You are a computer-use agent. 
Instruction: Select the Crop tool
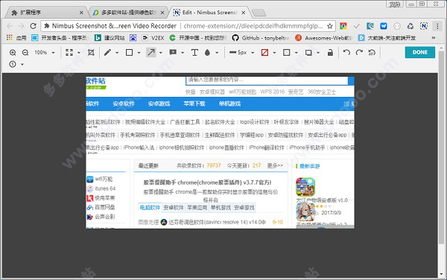click(x=91, y=52)
